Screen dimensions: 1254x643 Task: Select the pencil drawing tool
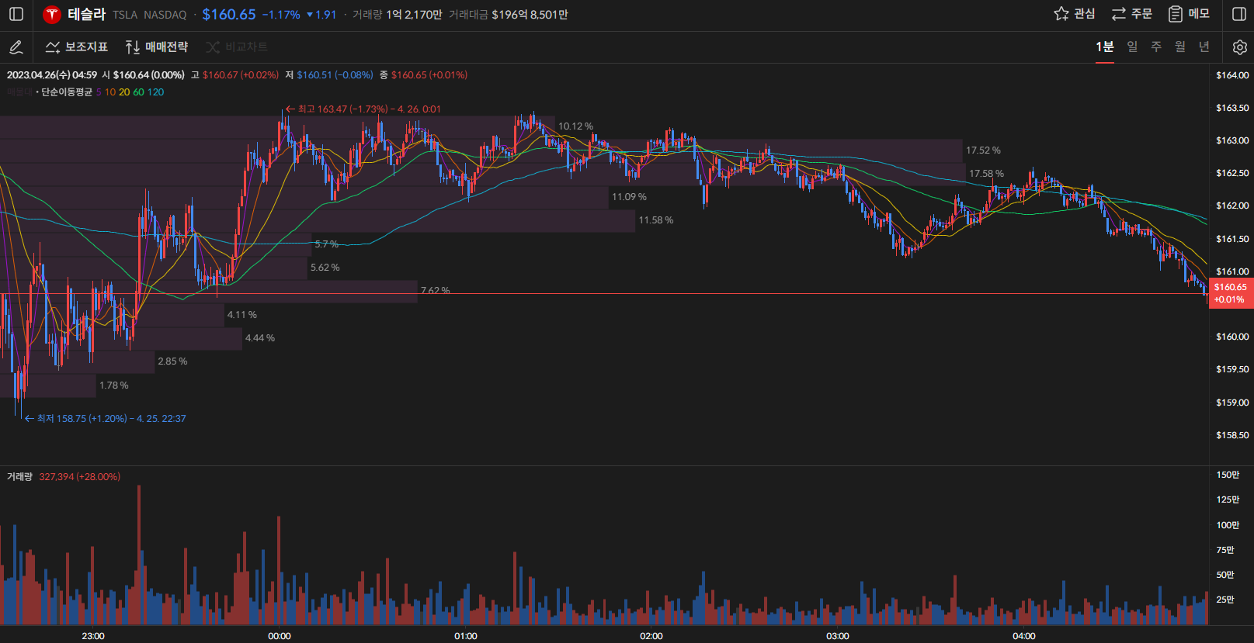[x=16, y=47]
